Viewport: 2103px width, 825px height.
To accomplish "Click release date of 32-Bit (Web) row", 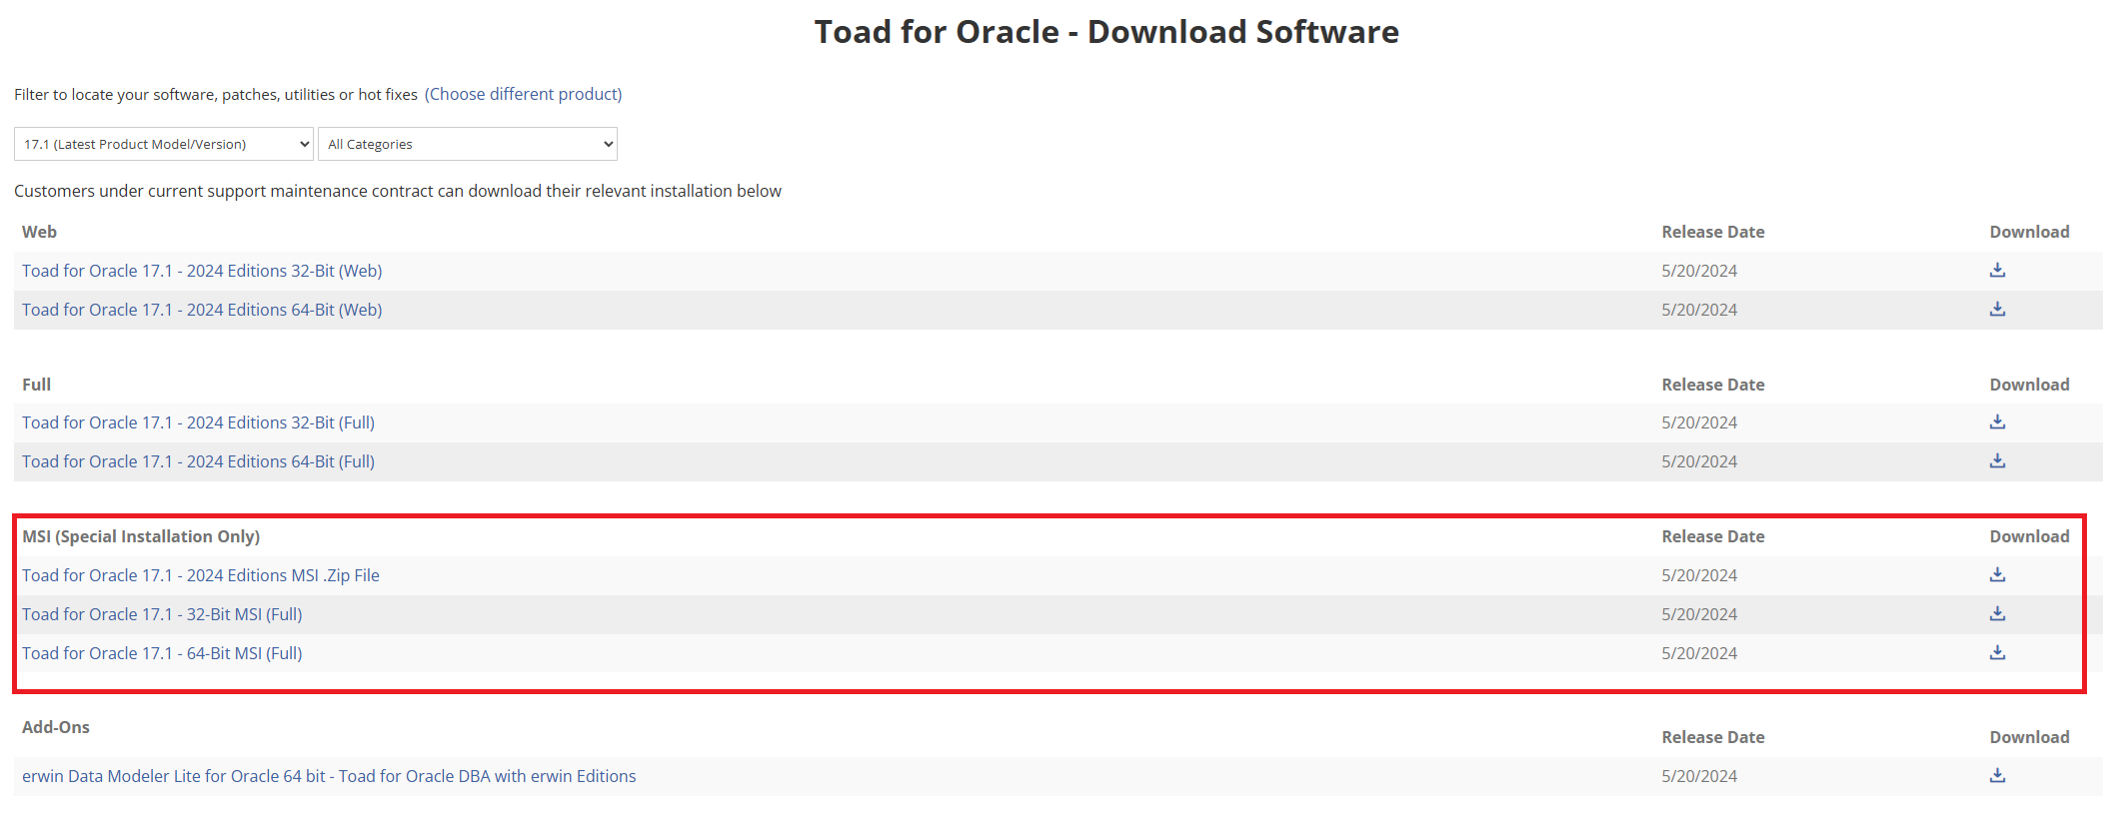I will click(1699, 271).
